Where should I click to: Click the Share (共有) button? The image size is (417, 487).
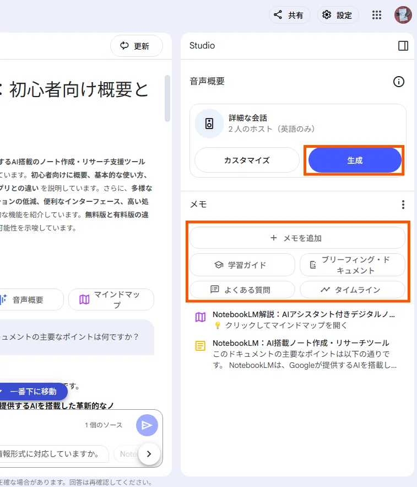point(290,15)
